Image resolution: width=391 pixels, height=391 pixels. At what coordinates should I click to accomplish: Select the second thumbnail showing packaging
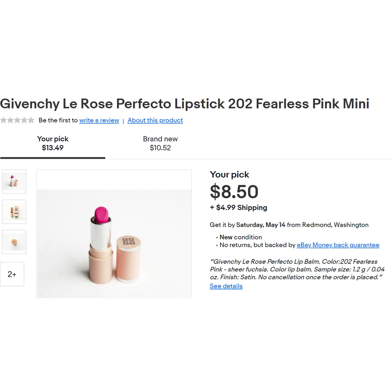14,212
